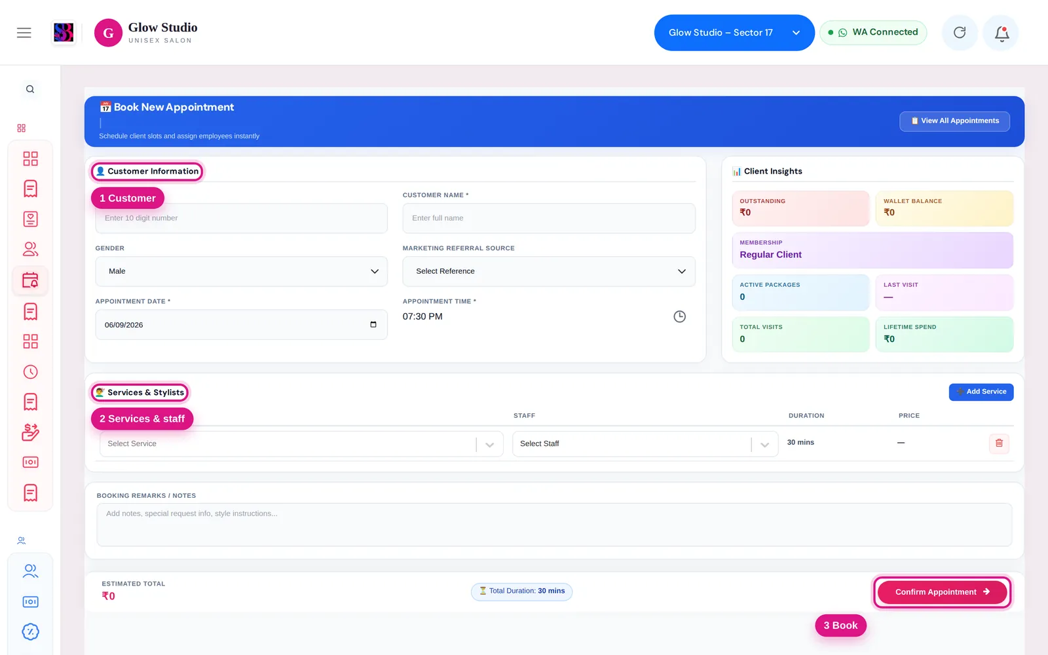Screen dimensions: 1048x655
Task: Open the Glow Studio – Sector 17 branch selector
Action: [734, 33]
